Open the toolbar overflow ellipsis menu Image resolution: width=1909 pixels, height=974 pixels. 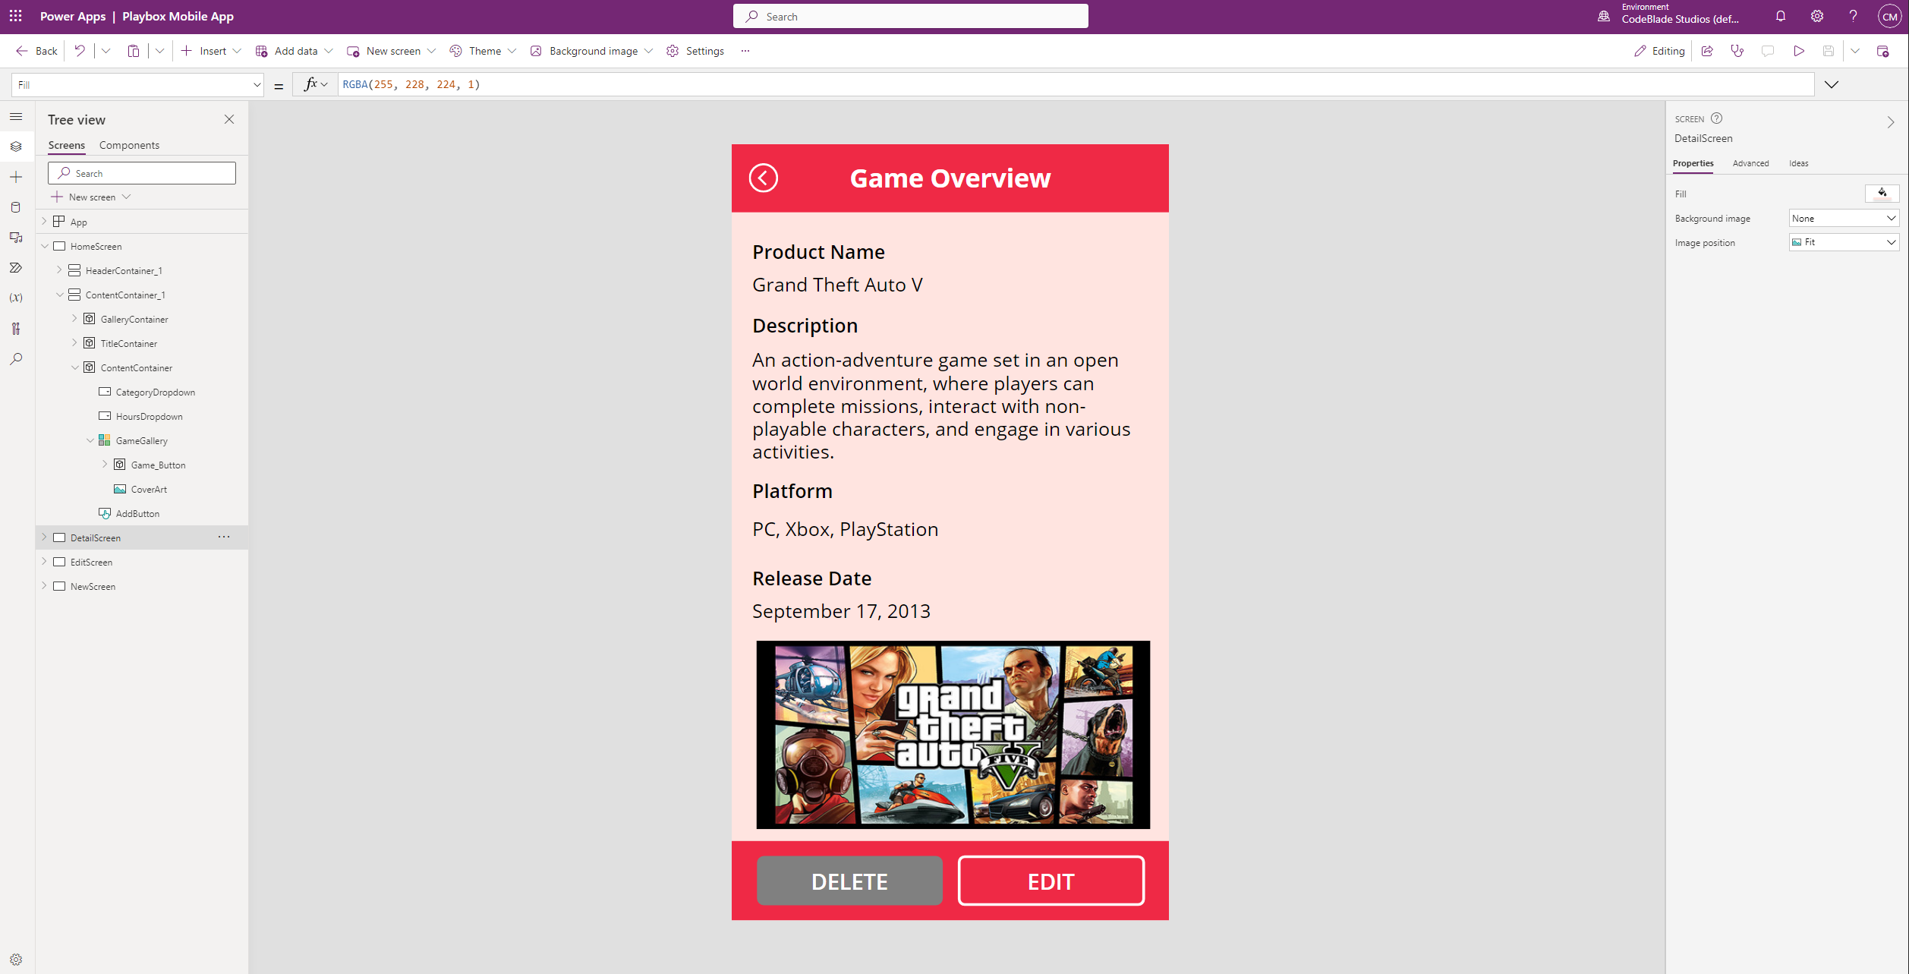point(745,51)
